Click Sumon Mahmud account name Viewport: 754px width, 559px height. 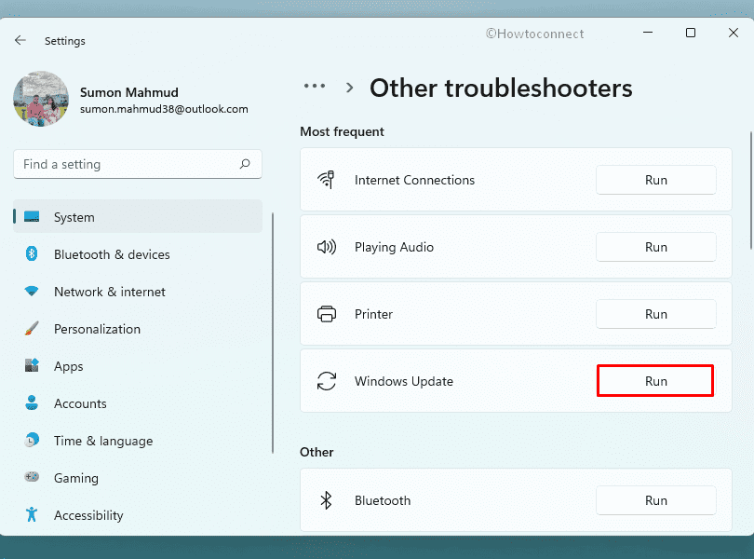[x=128, y=92]
